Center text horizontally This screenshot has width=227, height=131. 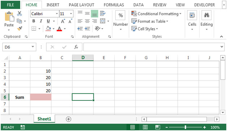coord(87,21)
